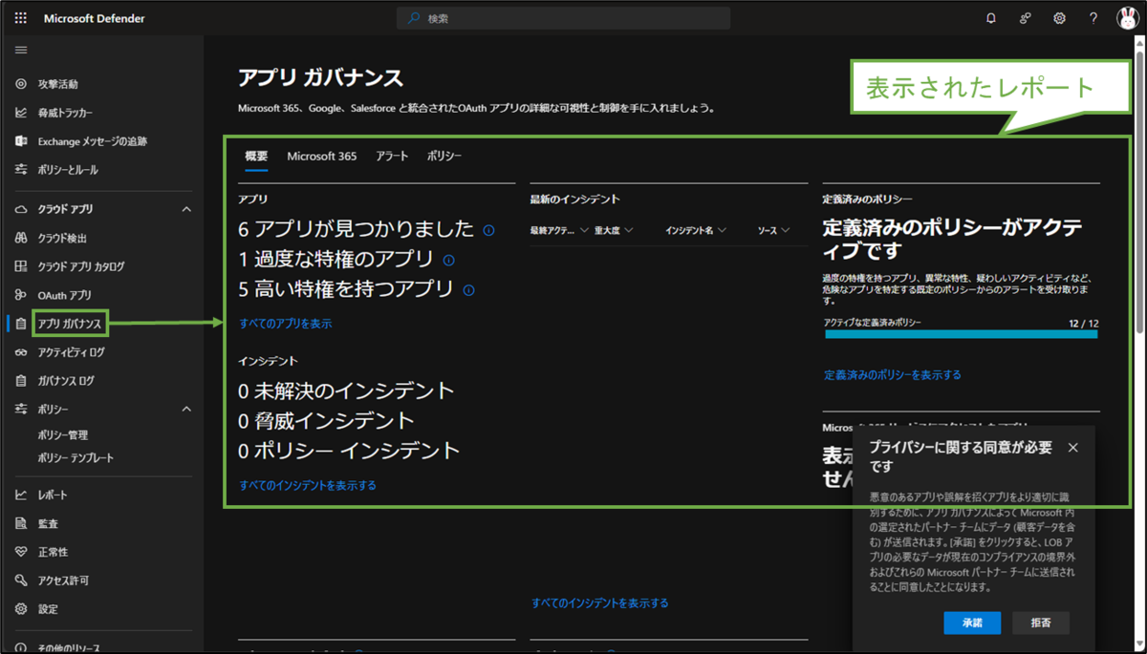
Task: Switch to the アラート tab
Action: [x=392, y=156]
